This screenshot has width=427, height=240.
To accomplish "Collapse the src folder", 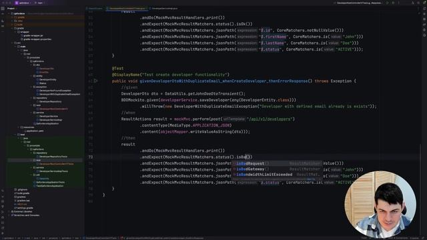I will [x=12, y=43].
